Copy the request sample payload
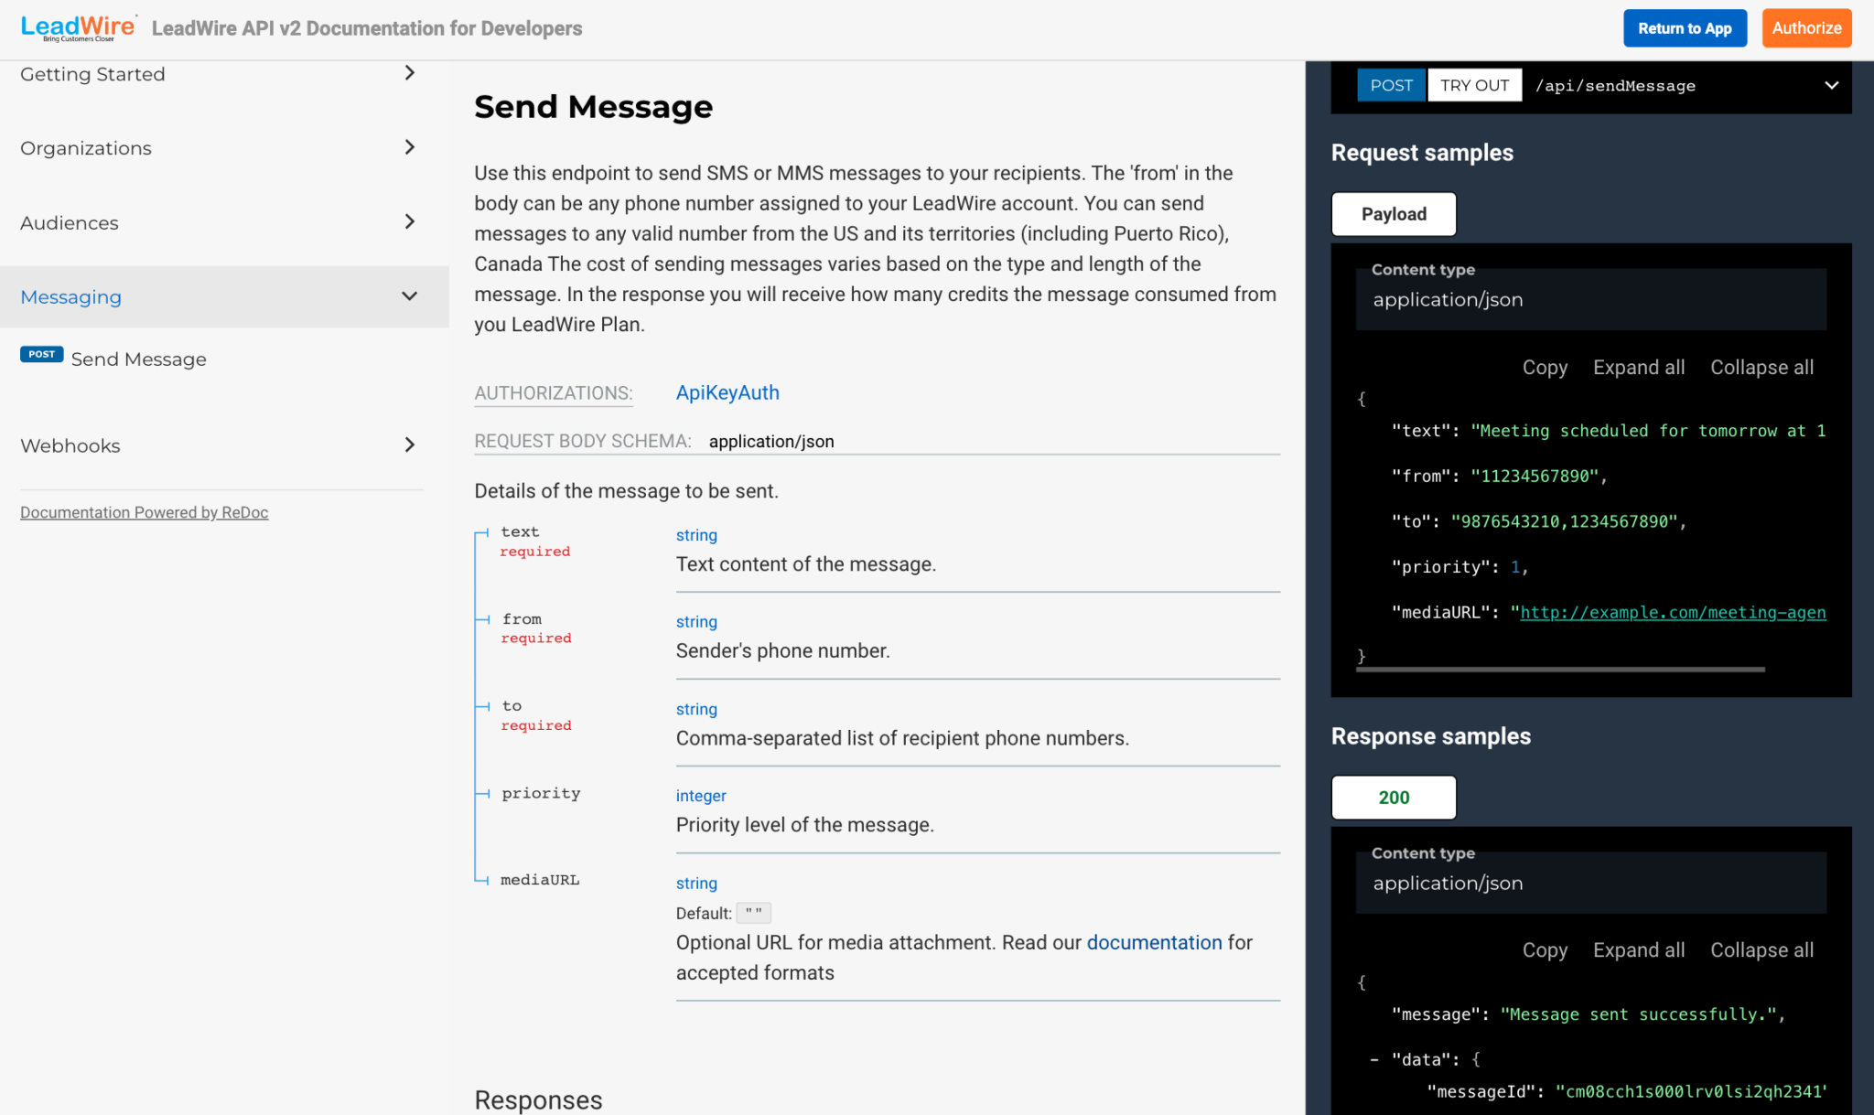Image resolution: width=1874 pixels, height=1115 pixels. point(1545,367)
